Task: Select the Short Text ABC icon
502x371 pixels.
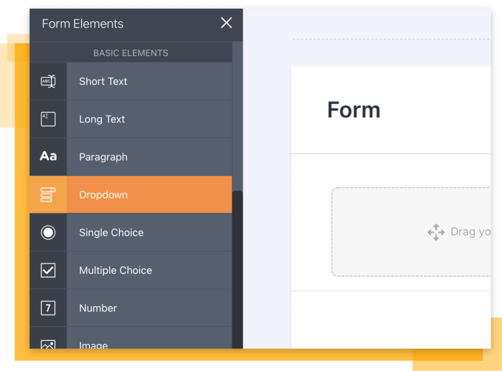Action: (x=48, y=81)
